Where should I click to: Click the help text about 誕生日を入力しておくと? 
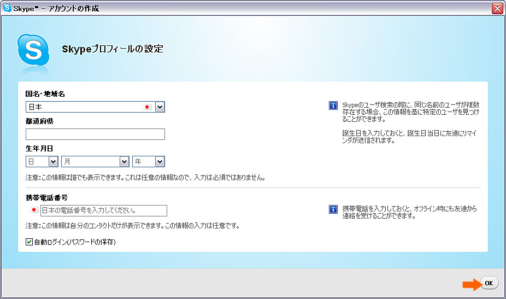coord(409,137)
